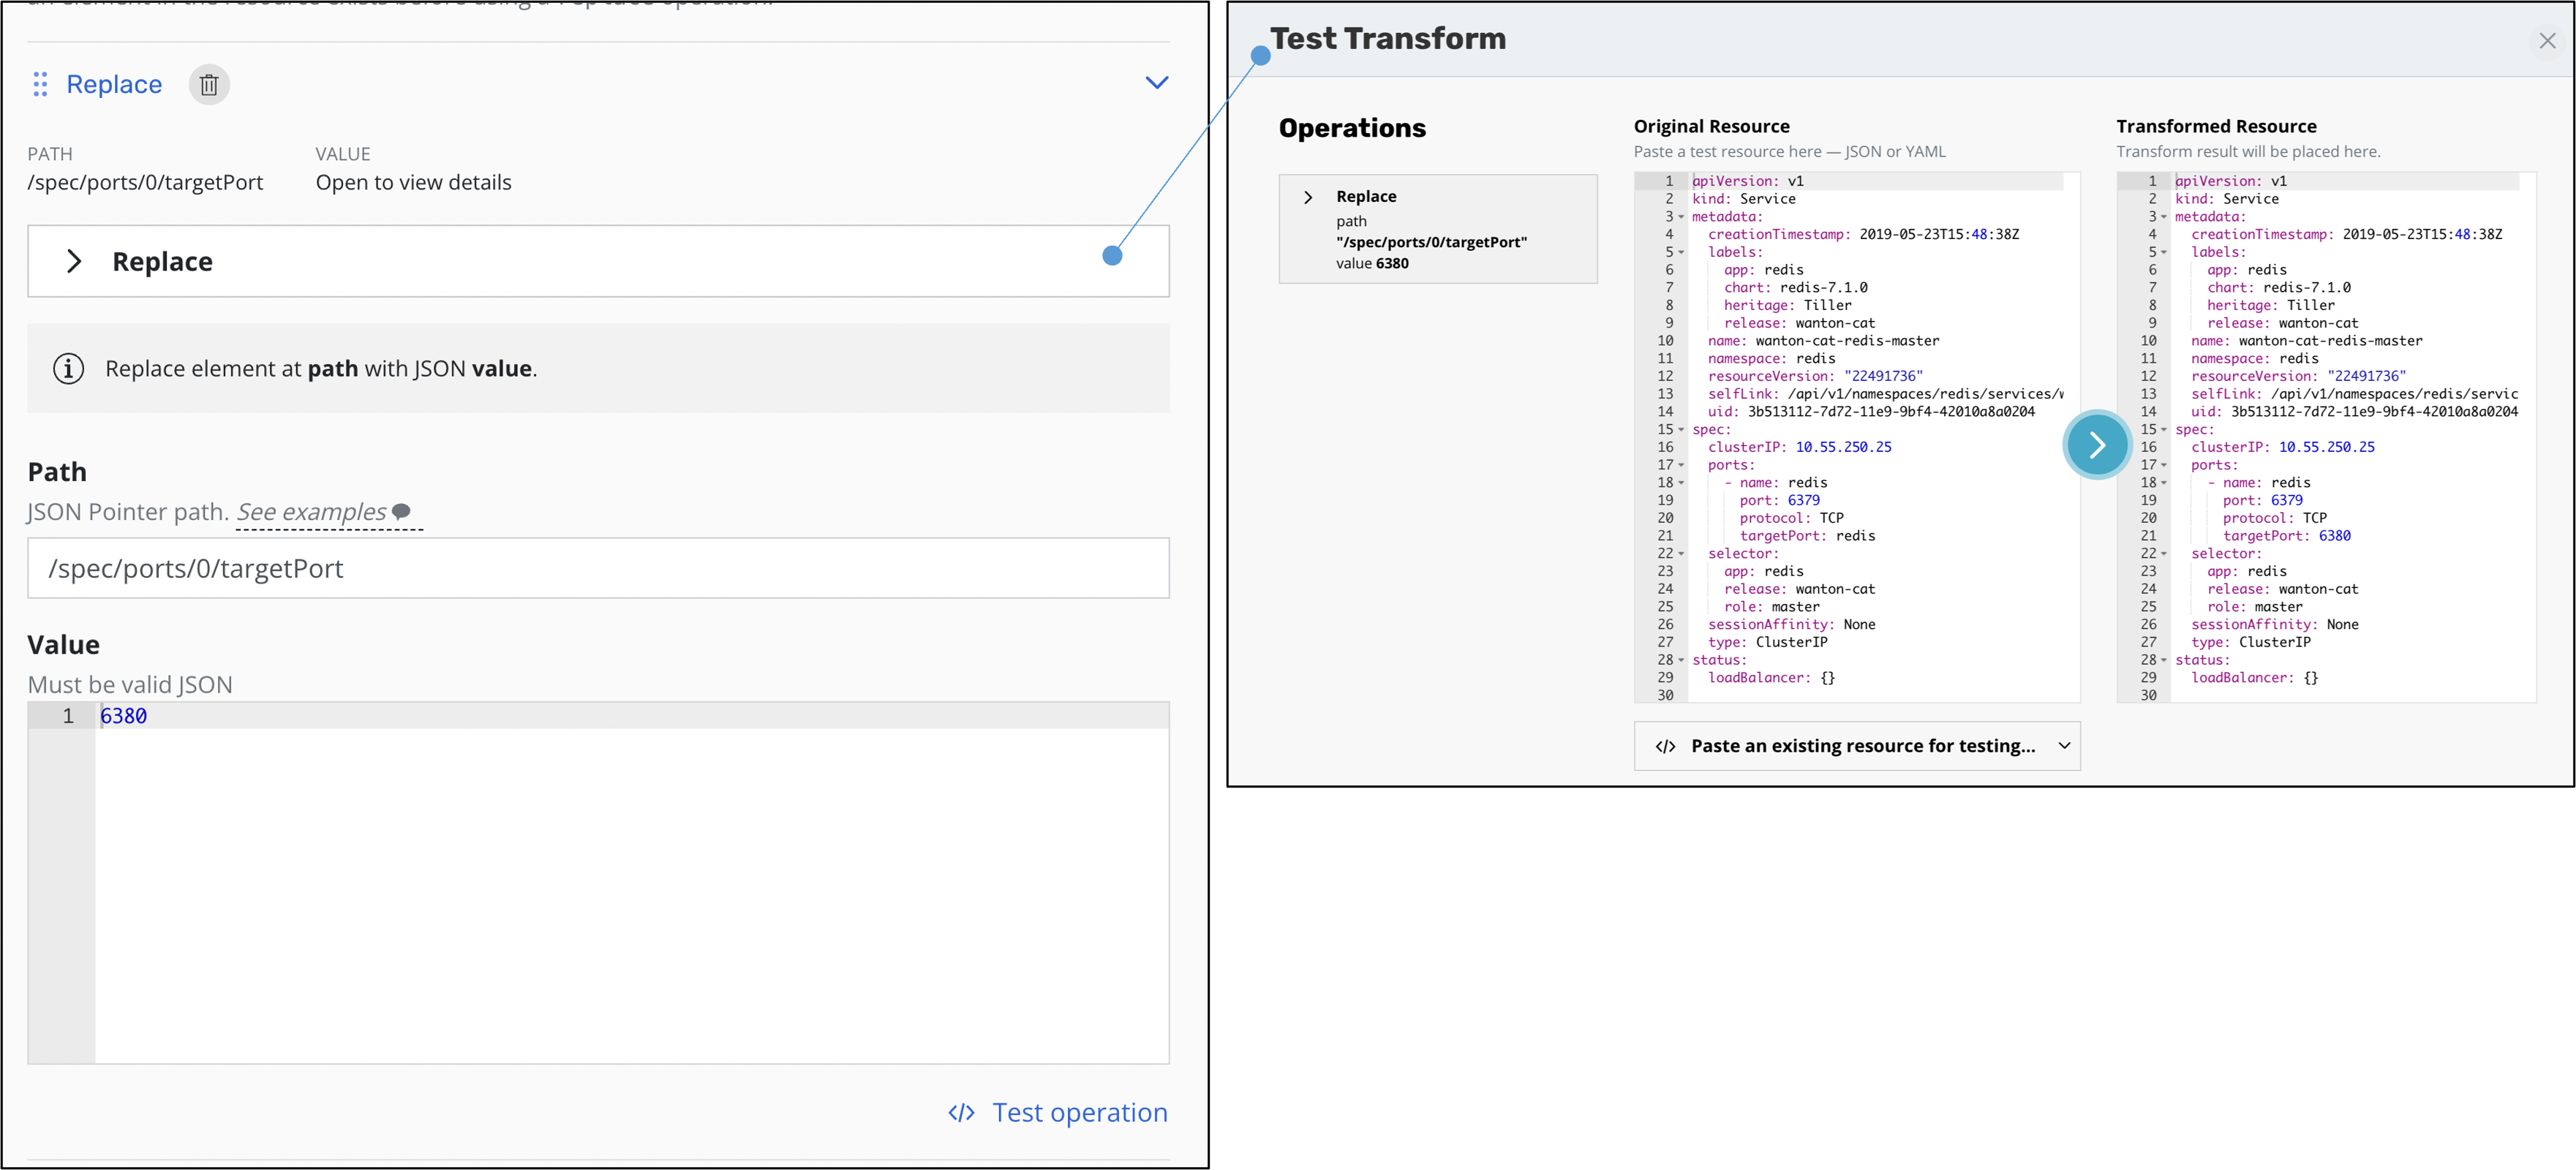
Task: Click 'clusterIP: 10.55.250.25' in Original Resource
Action: (x=1799, y=447)
